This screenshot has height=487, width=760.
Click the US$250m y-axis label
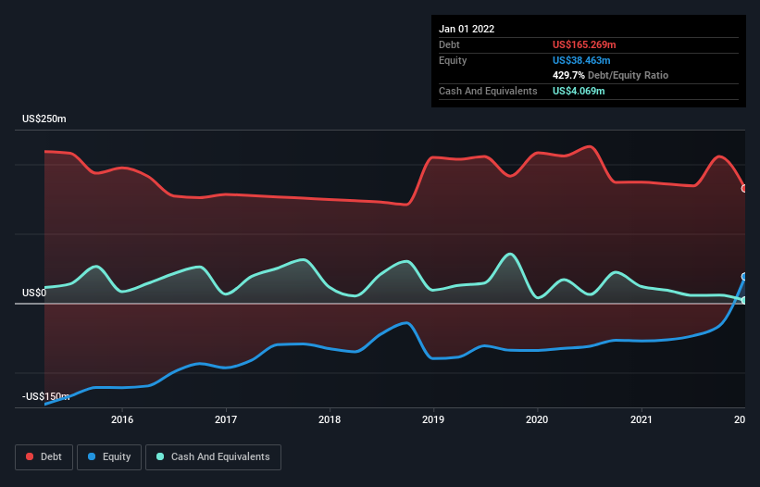pos(44,119)
